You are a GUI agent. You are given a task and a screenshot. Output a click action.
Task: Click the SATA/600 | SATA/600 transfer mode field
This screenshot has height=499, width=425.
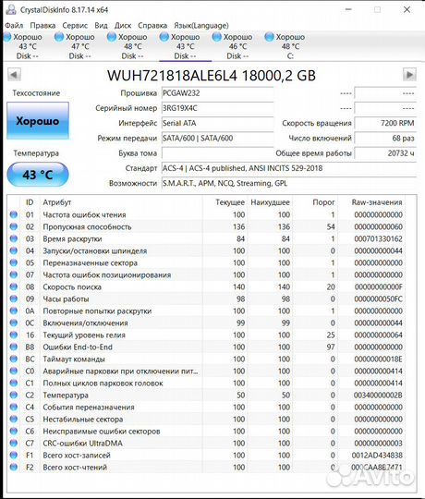(x=218, y=138)
